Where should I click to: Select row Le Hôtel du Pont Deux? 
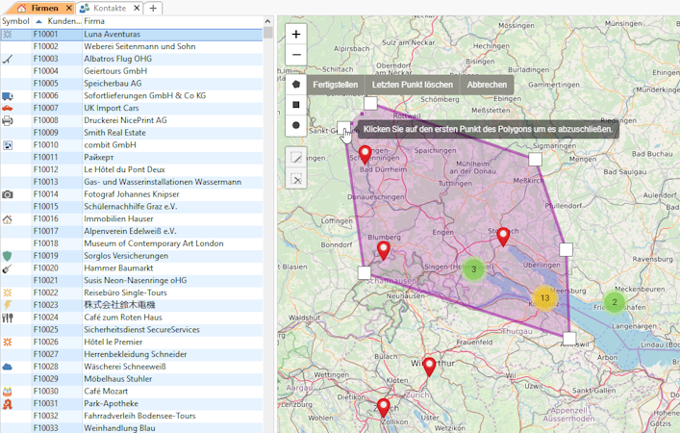[132, 169]
